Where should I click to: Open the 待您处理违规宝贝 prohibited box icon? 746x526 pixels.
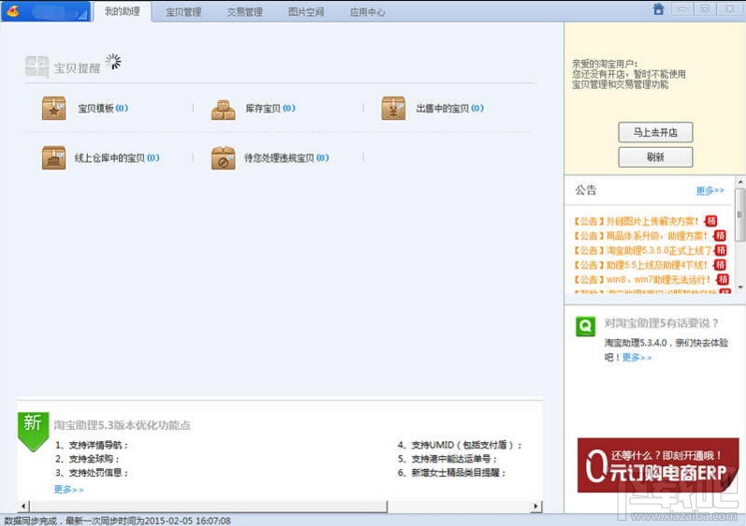pyautogui.click(x=223, y=158)
